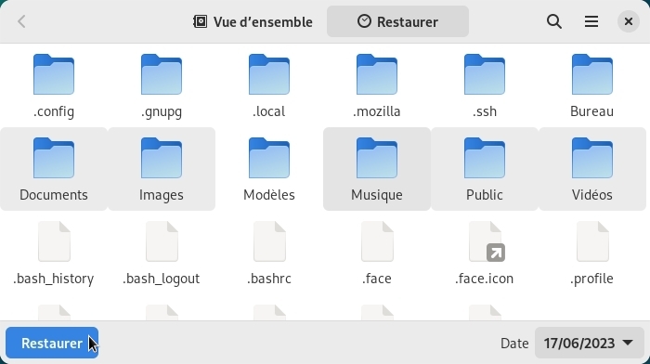Close the backup window
Screen dimensions: 650x364
[629, 21]
